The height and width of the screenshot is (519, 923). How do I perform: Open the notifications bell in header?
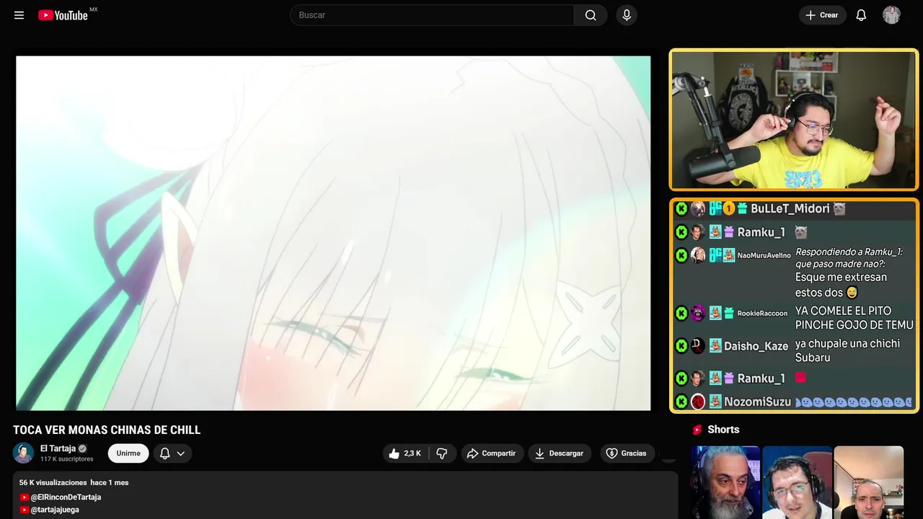tap(861, 15)
